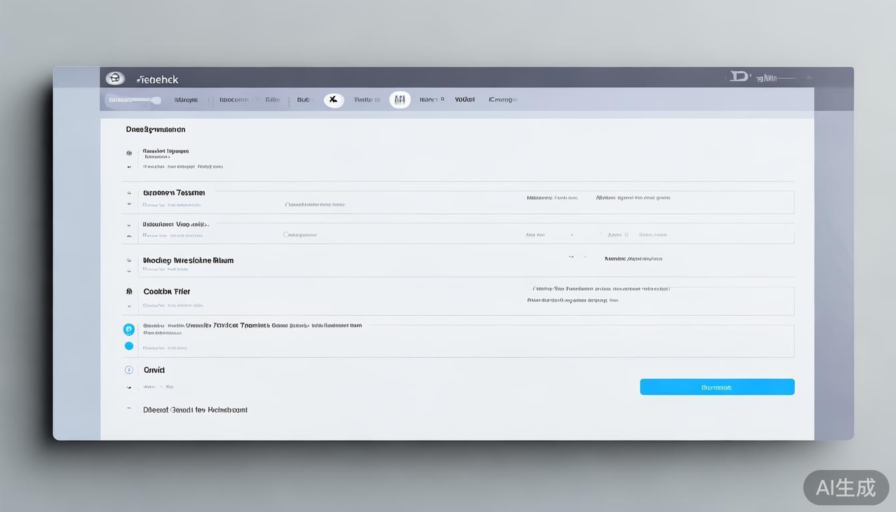Select the solid blue radio dot
The height and width of the screenshot is (512, 896).
(x=129, y=346)
